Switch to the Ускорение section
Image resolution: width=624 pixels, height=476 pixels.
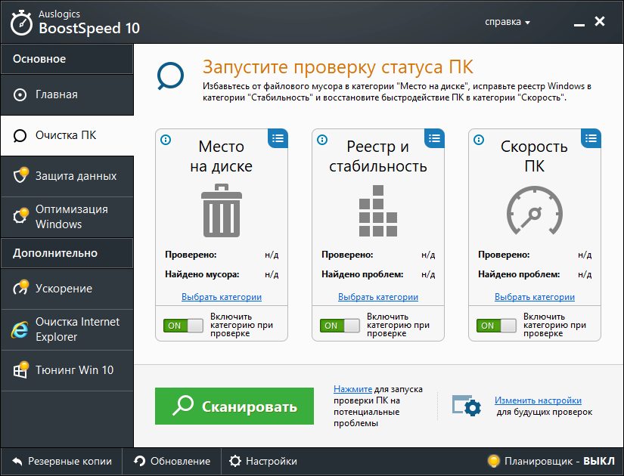coord(67,289)
